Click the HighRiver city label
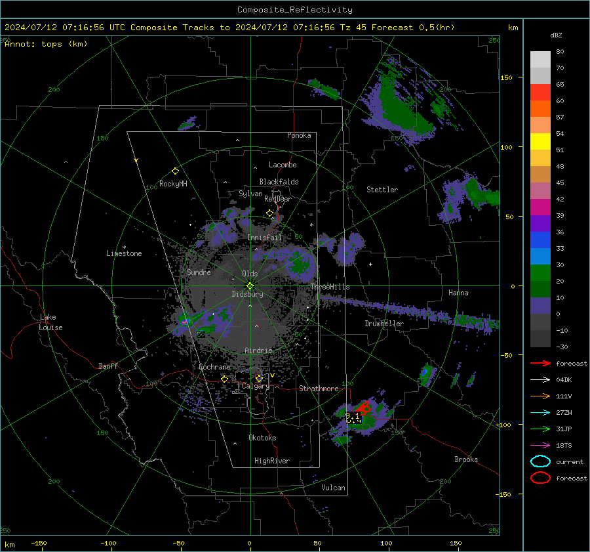 (272, 461)
